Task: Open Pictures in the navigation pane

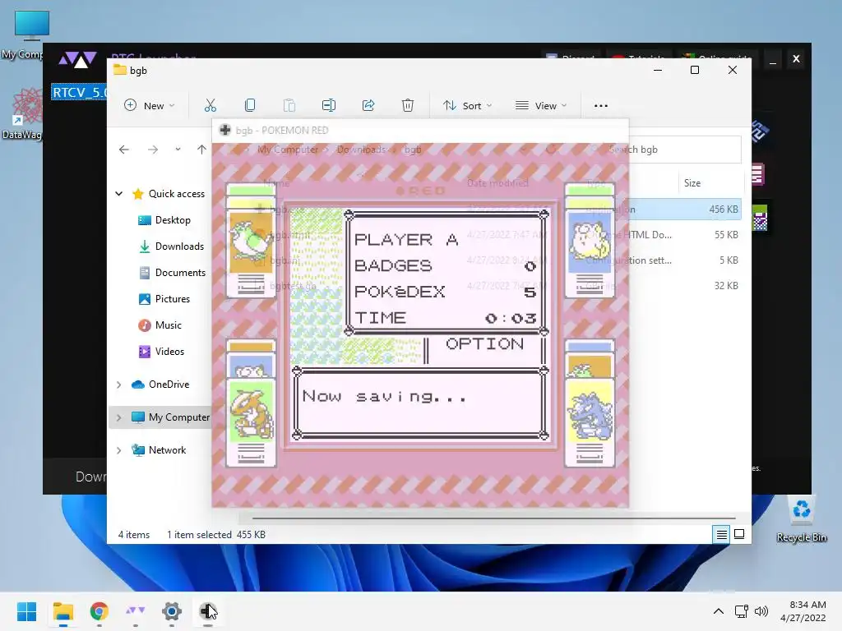Action: pyautogui.click(x=164, y=299)
